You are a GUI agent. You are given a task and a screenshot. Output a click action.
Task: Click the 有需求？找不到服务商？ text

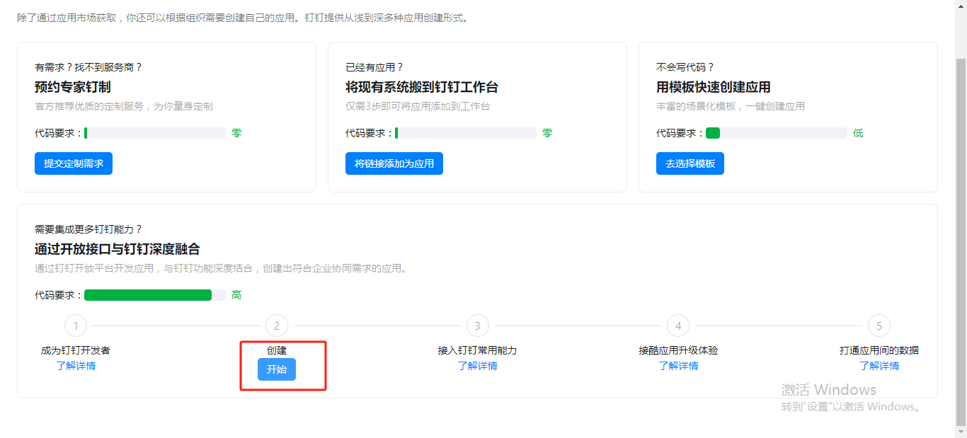(88, 67)
